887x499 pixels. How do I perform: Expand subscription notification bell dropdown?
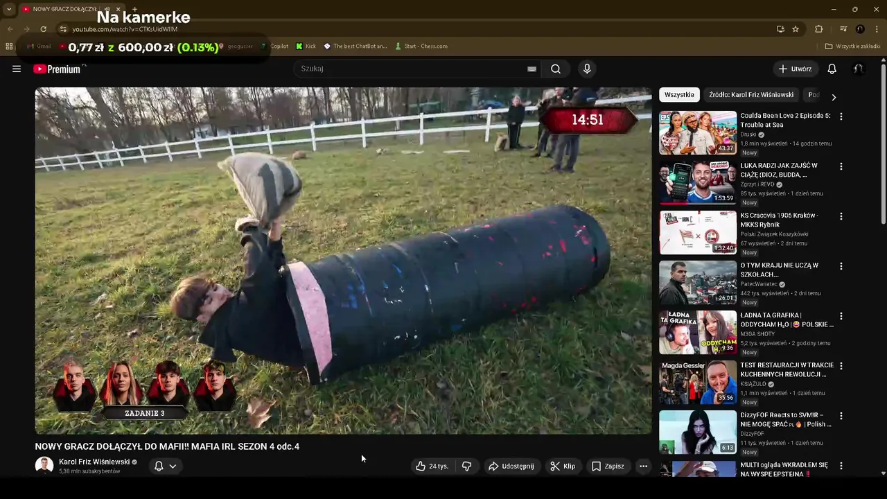click(165, 466)
